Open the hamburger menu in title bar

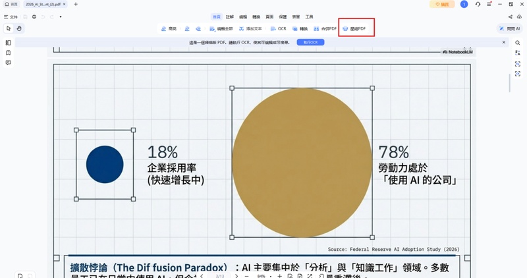click(489, 5)
